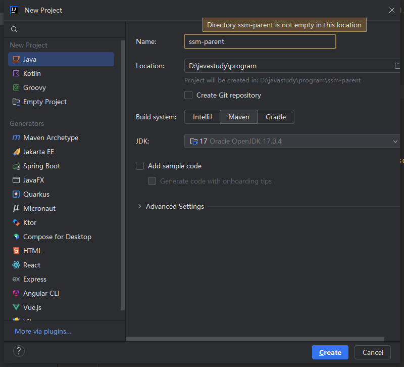Select Maven build system
The image size is (404, 367).
[x=239, y=117]
